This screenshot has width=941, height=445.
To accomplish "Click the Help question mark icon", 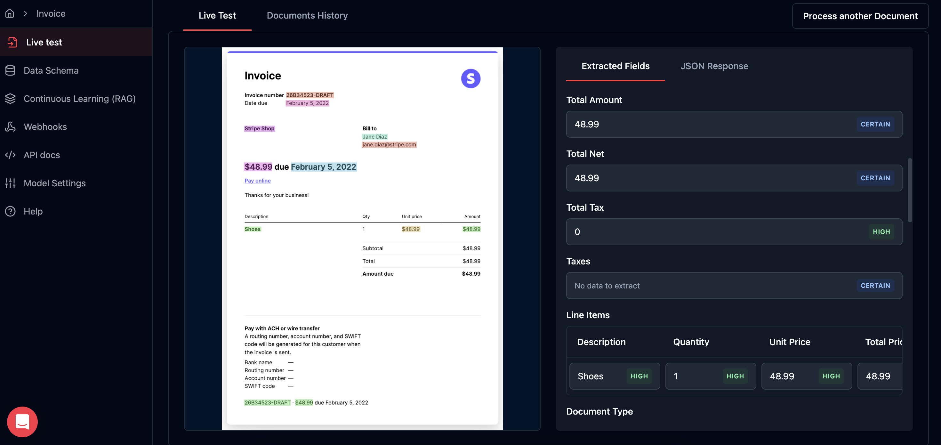I will (10, 211).
